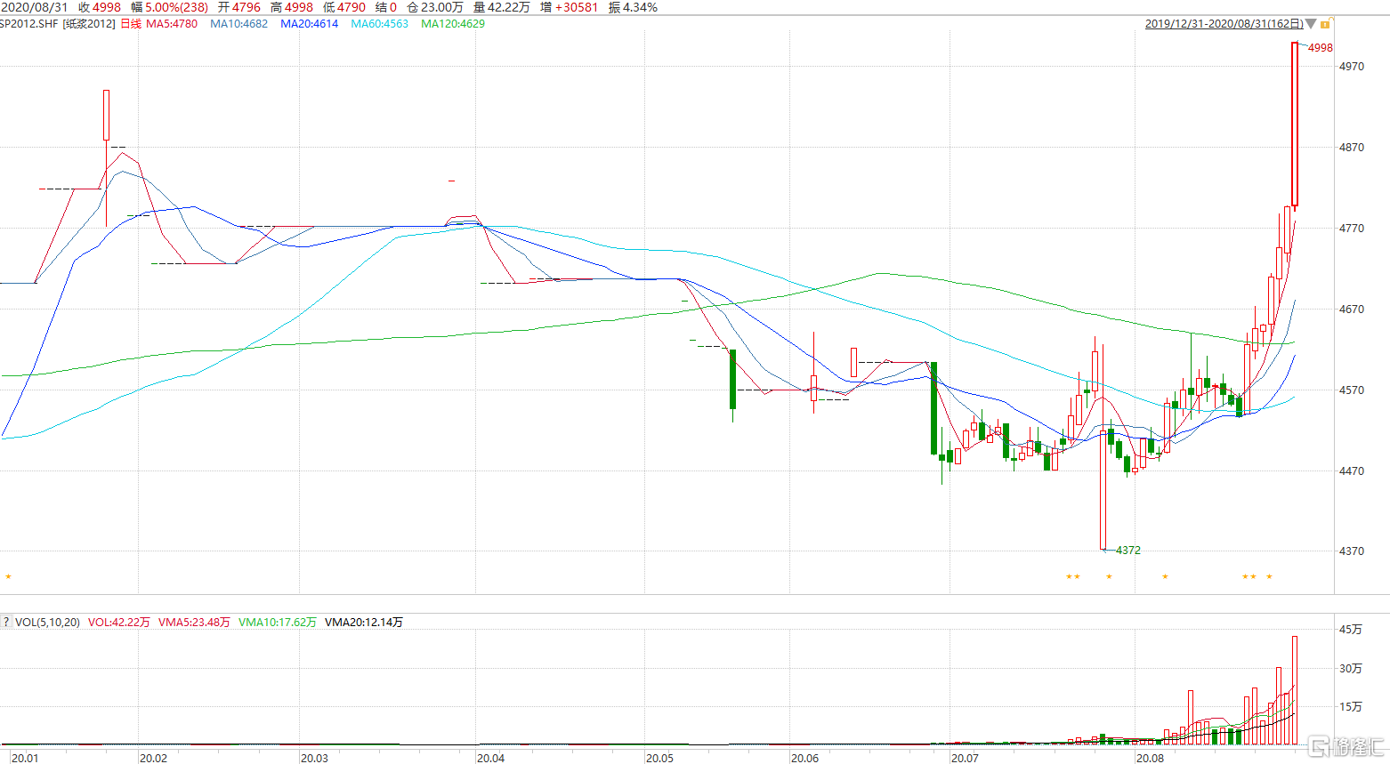The height and width of the screenshot is (764, 1390).
Task: Click the 45万 volume axis label
Action: click(1351, 629)
